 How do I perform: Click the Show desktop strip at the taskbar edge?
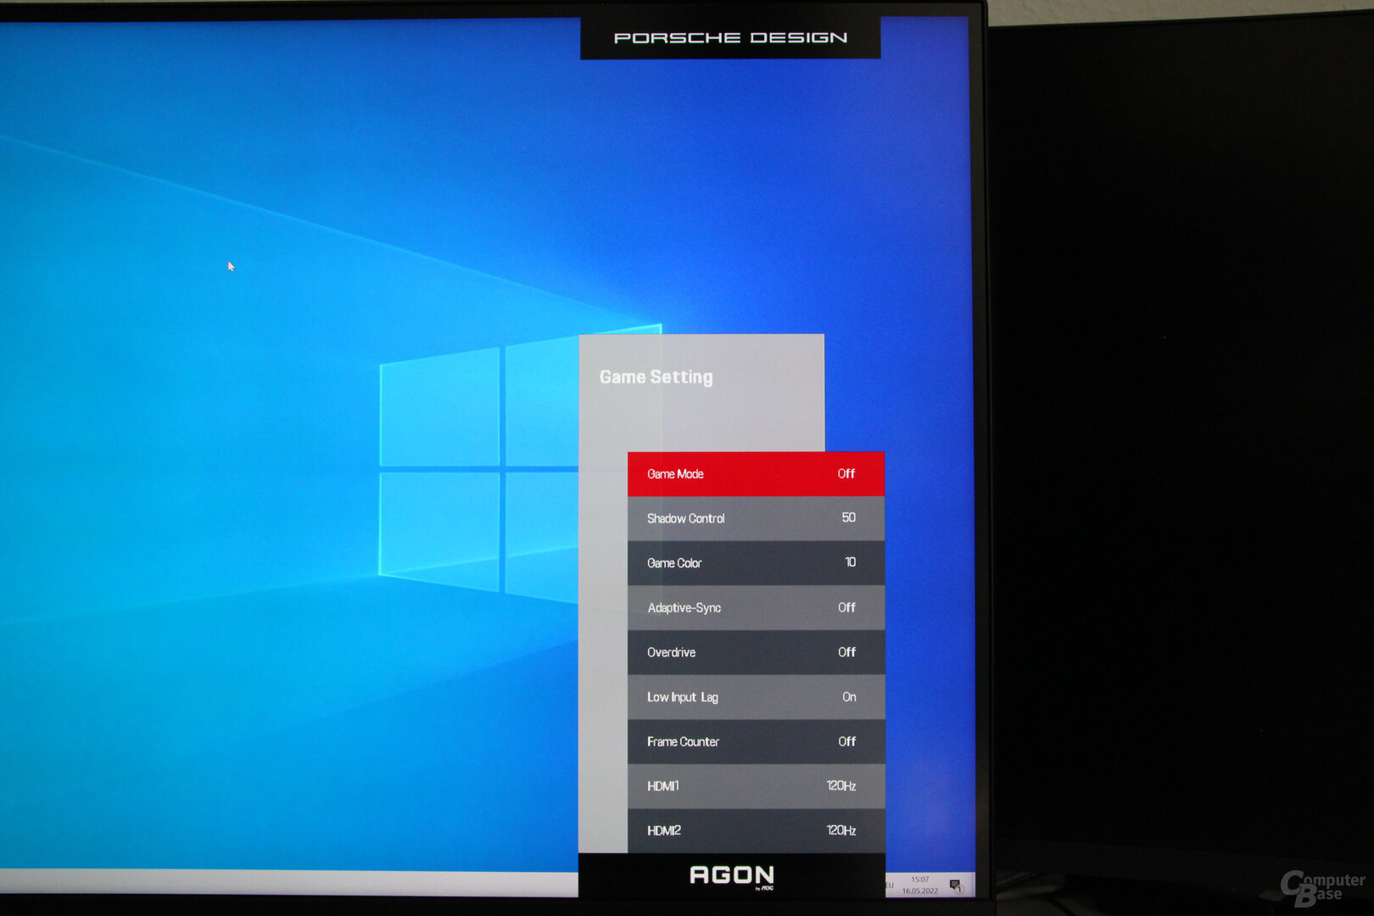[x=972, y=885]
